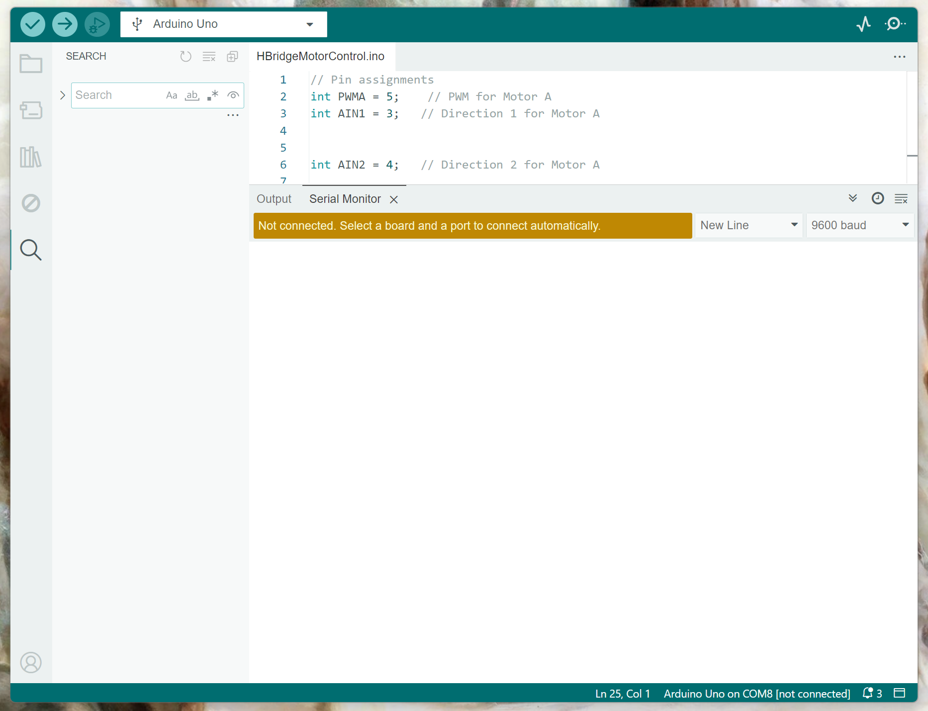Toggle Match Case in search options
This screenshot has height=711, width=928.
[x=172, y=95]
